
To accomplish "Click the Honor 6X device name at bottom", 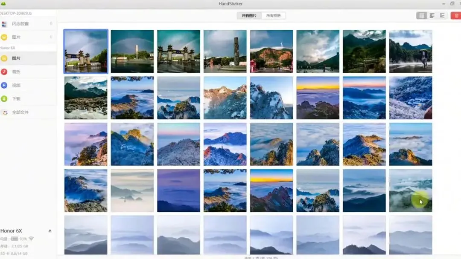I will coord(11,231).
